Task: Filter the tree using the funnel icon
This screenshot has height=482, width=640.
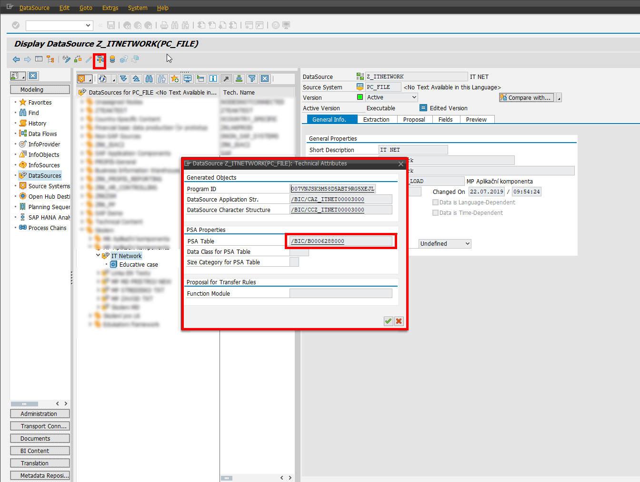Action: 252,78
